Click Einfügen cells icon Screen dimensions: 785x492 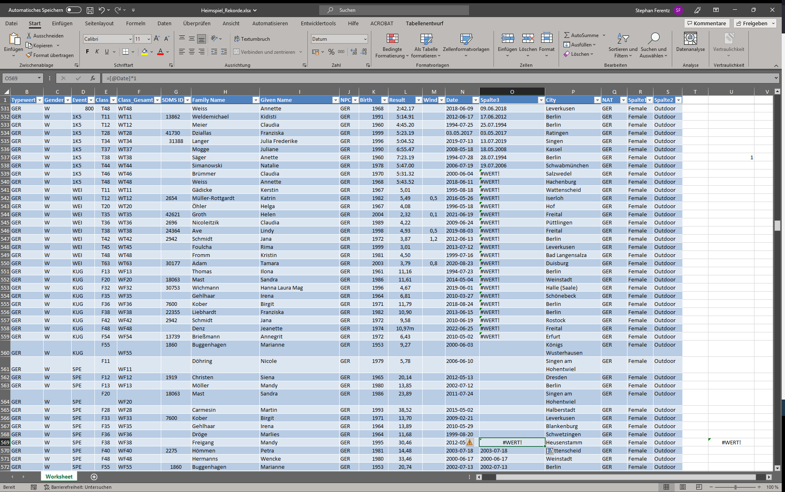point(507,39)
